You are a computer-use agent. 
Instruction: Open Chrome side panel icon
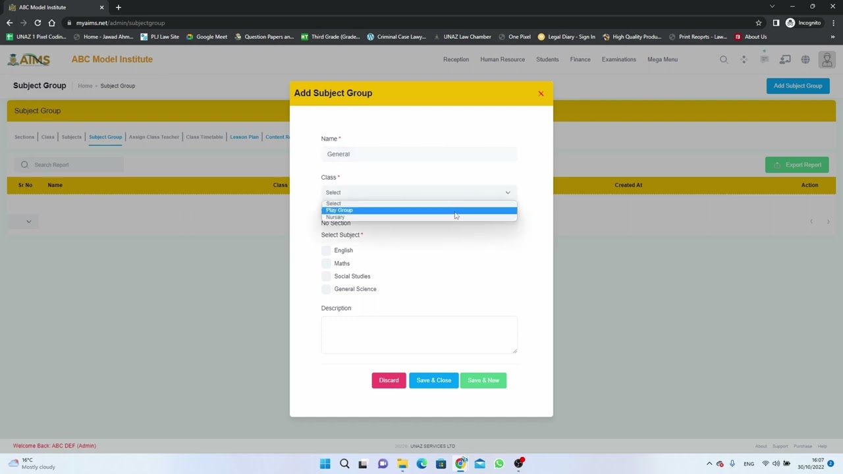pyautogui.click(x=776, y=22)
